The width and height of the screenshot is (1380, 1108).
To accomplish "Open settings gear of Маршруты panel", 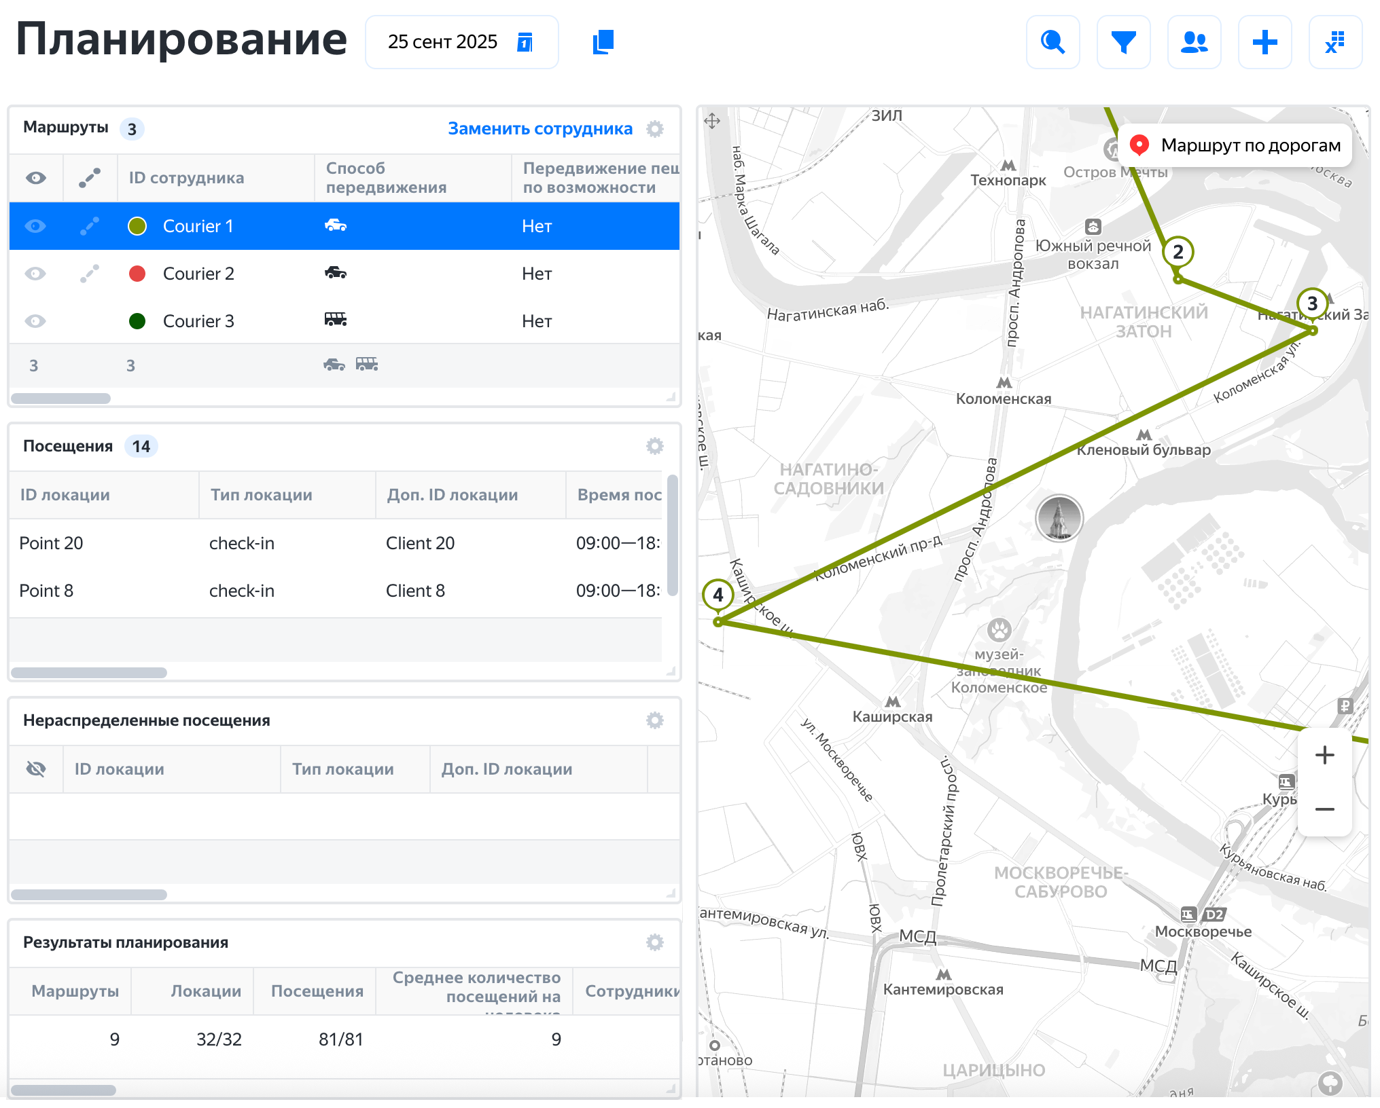I will point(654,129).
